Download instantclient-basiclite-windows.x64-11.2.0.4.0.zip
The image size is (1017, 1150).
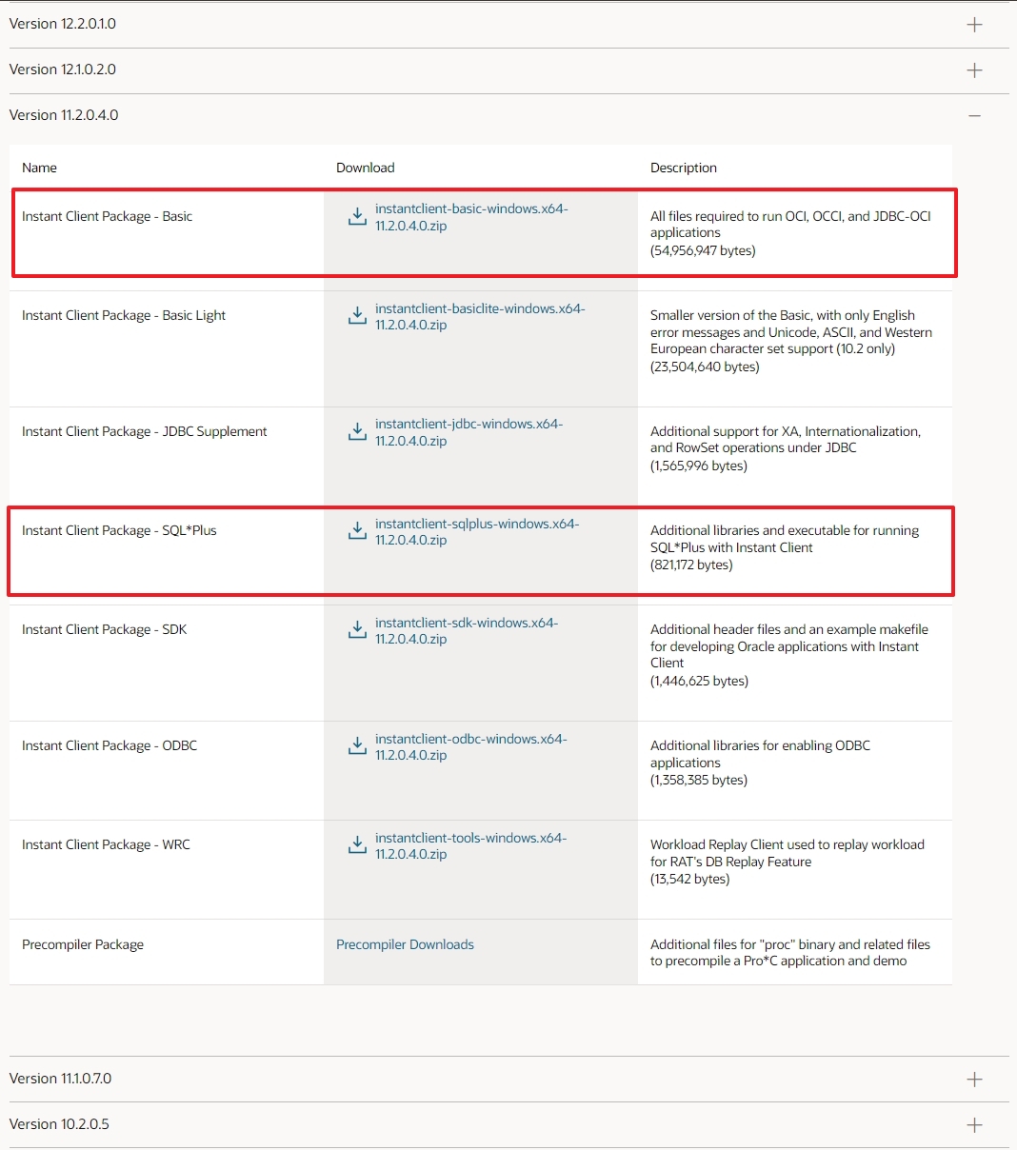[479, 316]
